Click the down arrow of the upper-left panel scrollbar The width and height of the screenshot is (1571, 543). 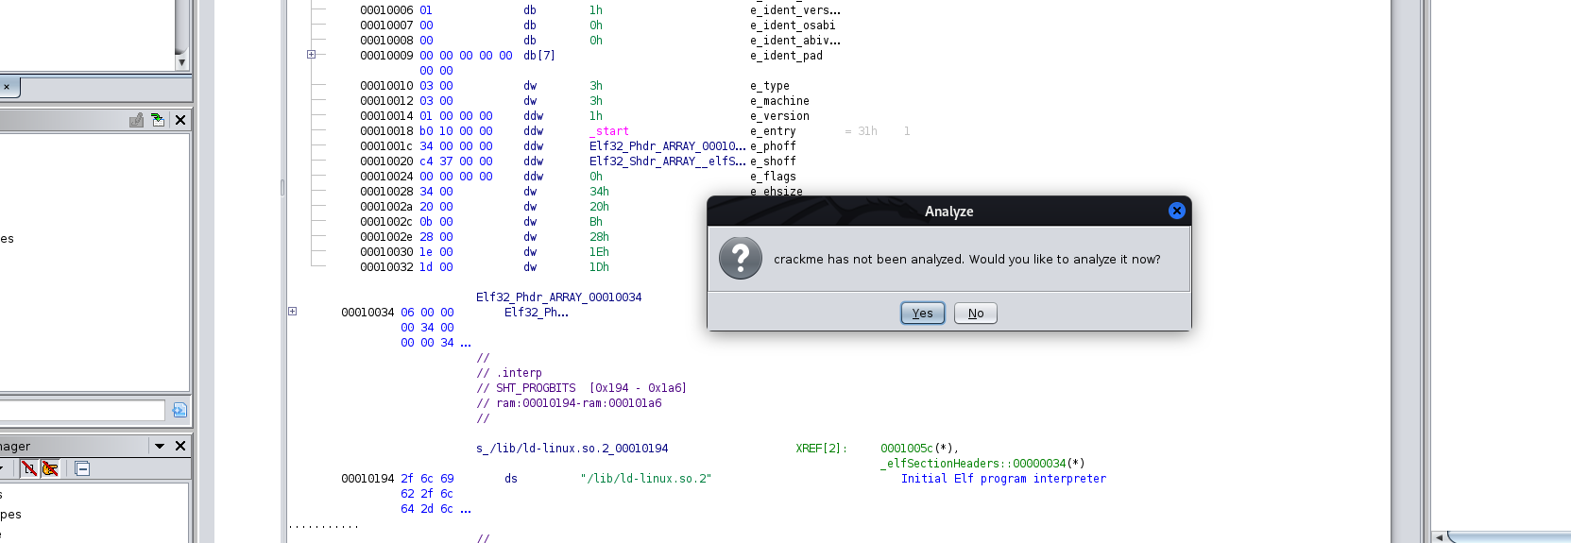tap(181, 62)
